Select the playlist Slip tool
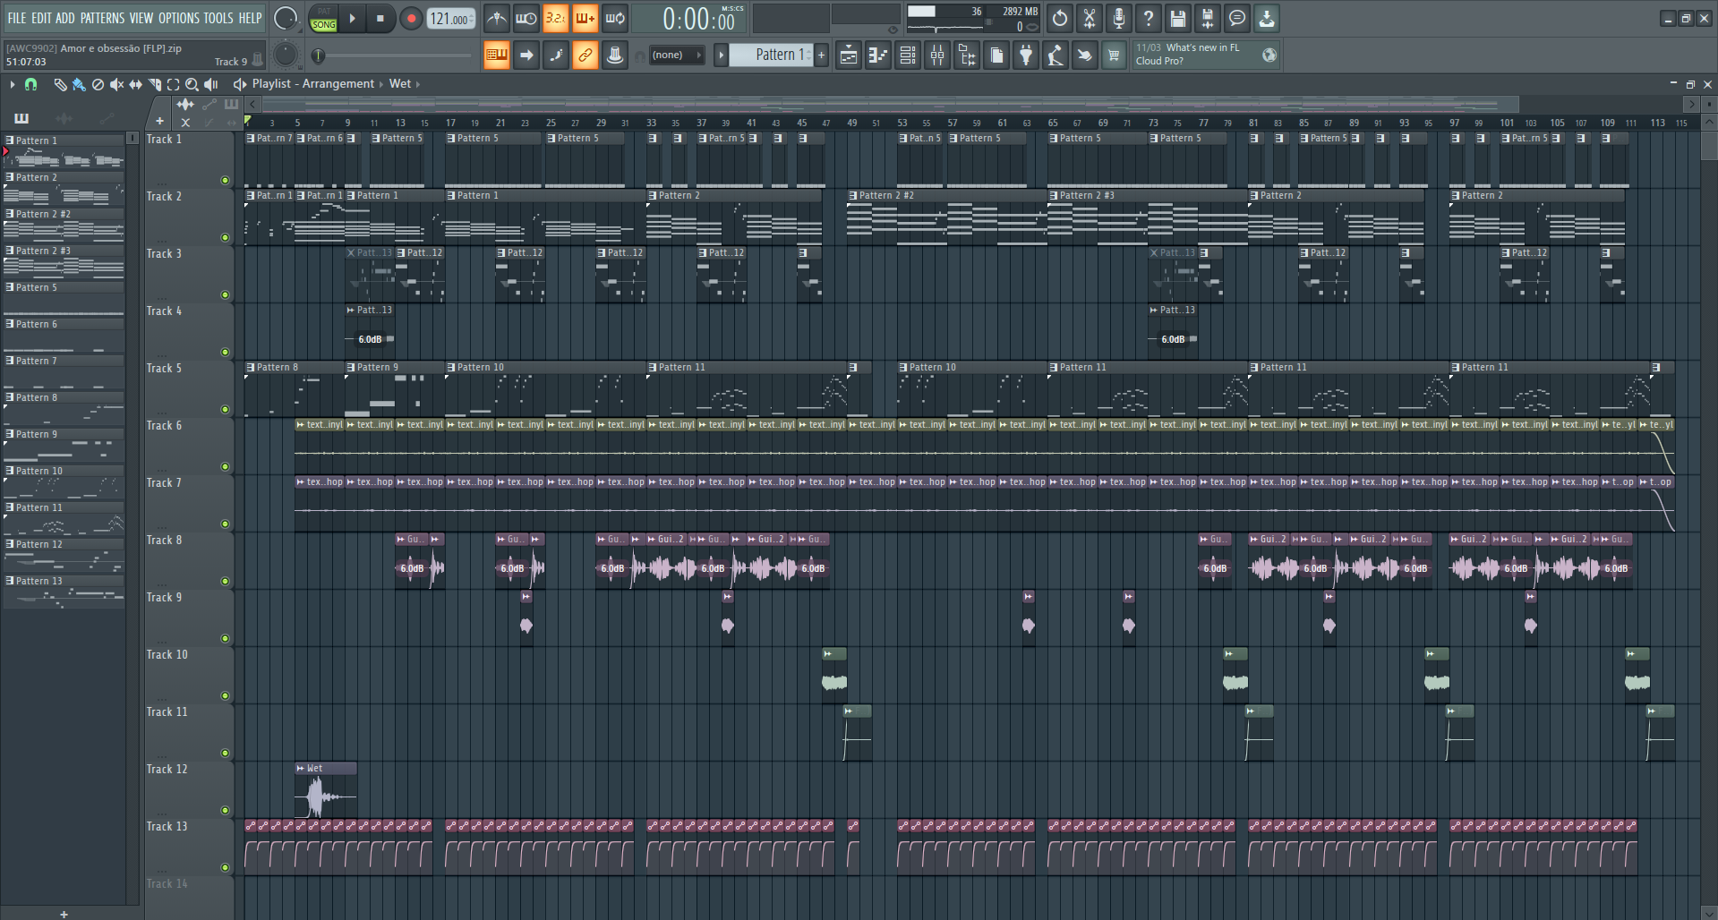 (135, 84)
